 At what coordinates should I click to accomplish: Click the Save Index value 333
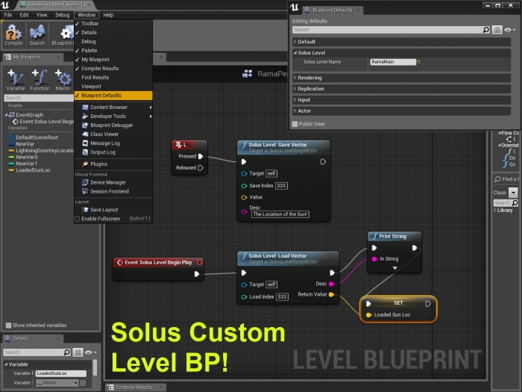(281, 186)
